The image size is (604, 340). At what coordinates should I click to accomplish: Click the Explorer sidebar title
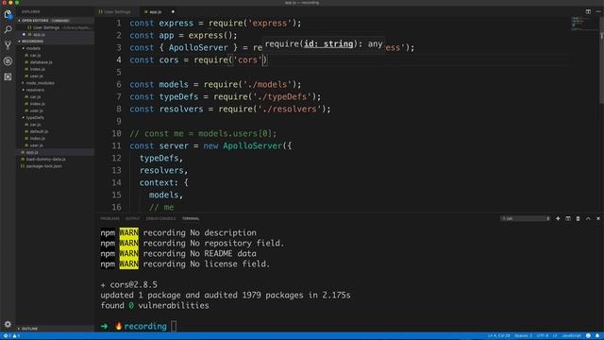pos(31,11)
